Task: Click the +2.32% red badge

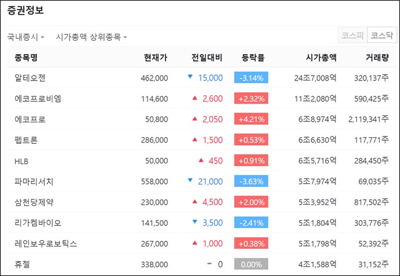Action: 251,98
